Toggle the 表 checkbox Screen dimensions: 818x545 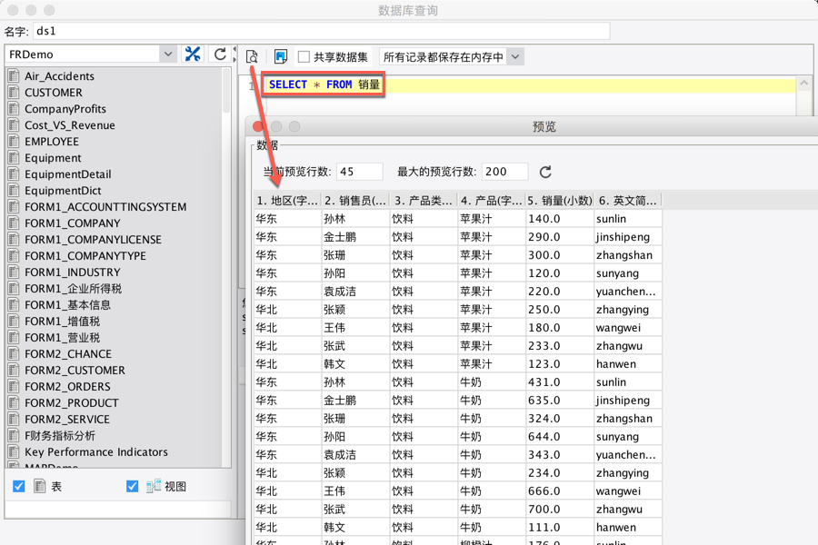19,487
